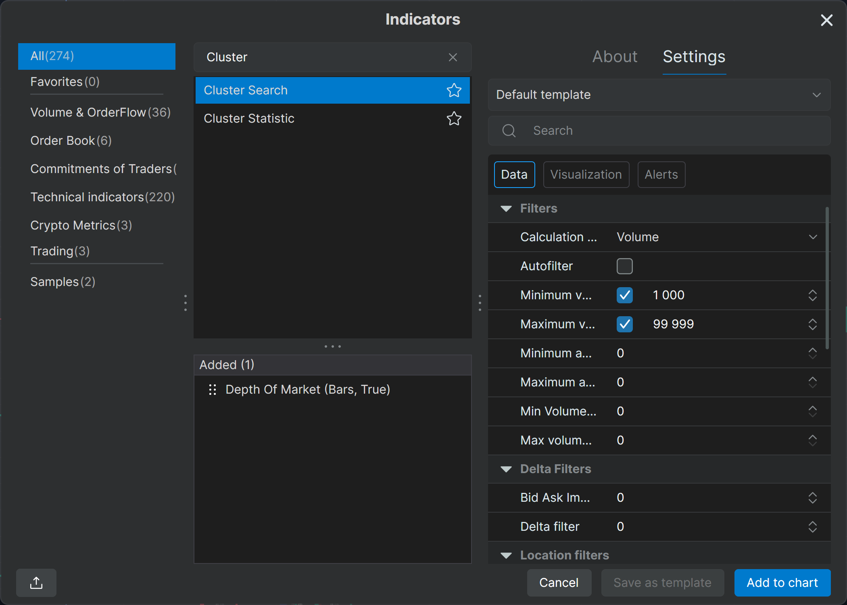847x605 pixels.
Task: Click the stepper for Minimum value 1 000
Action: point(813,295)
